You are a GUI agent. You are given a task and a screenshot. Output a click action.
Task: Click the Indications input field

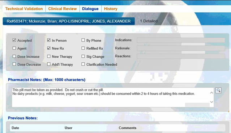(x=181, y=40)
